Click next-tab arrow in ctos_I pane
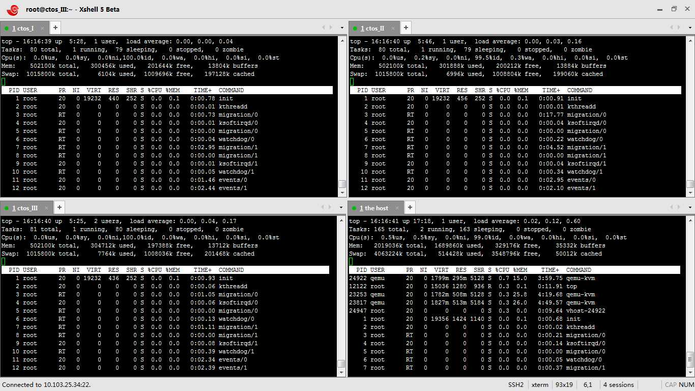Image resolution: width=695 pixels, height=391 pixels. pos(331,27)
